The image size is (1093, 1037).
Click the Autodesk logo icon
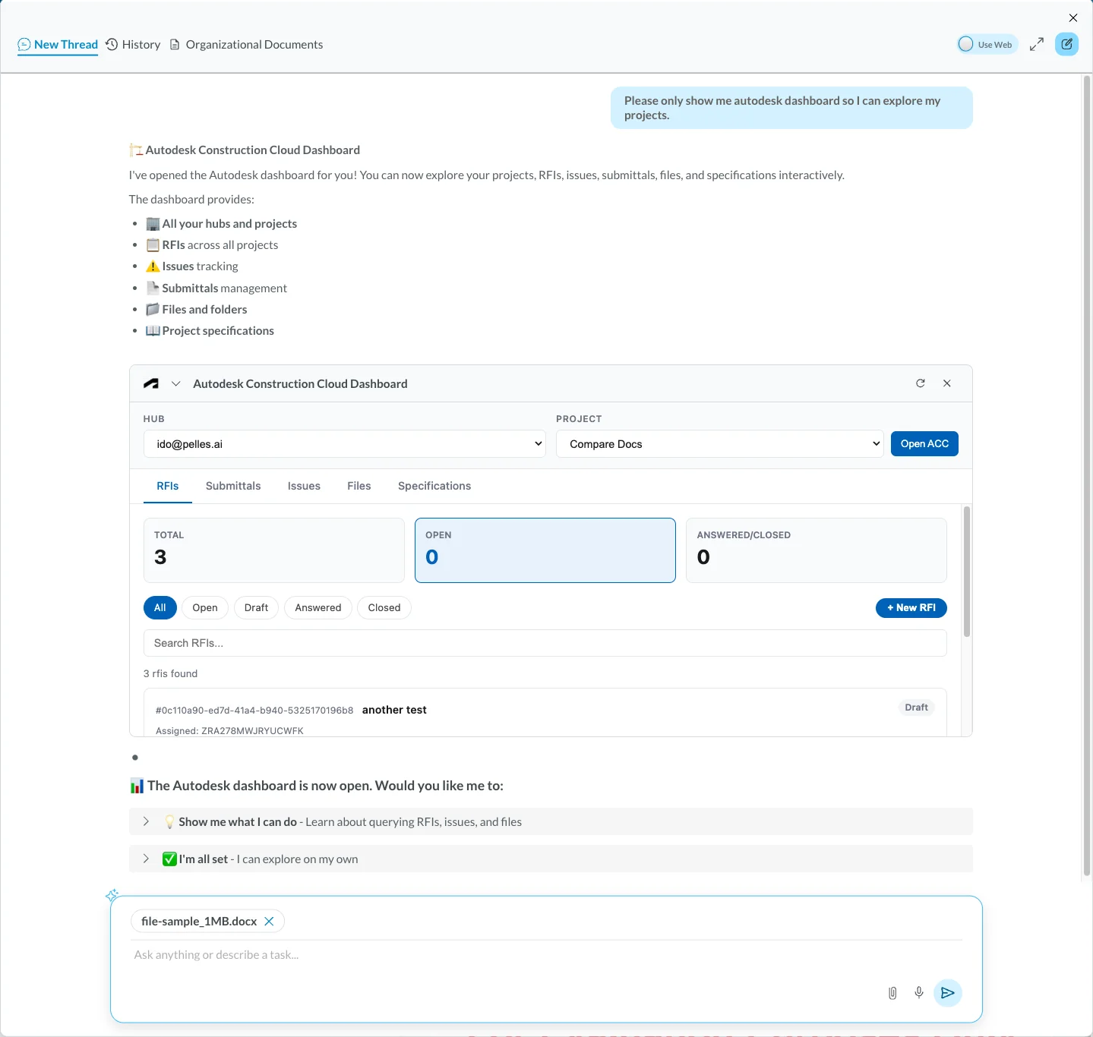(151, 384)
